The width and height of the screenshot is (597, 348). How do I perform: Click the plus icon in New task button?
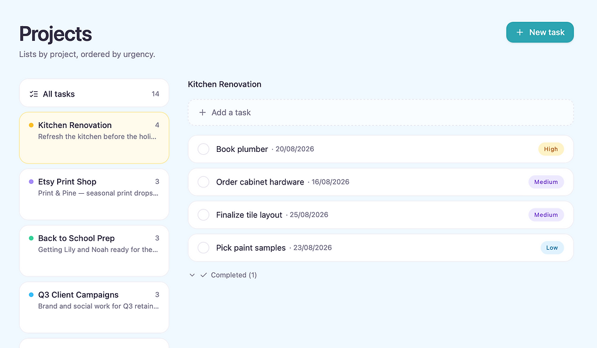tap(519, 32)
